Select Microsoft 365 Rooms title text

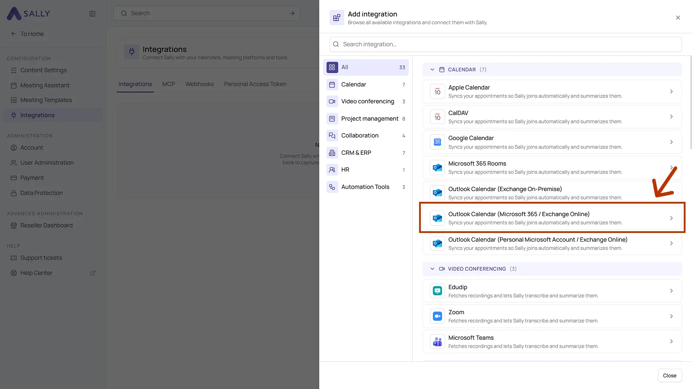(477, 163)
